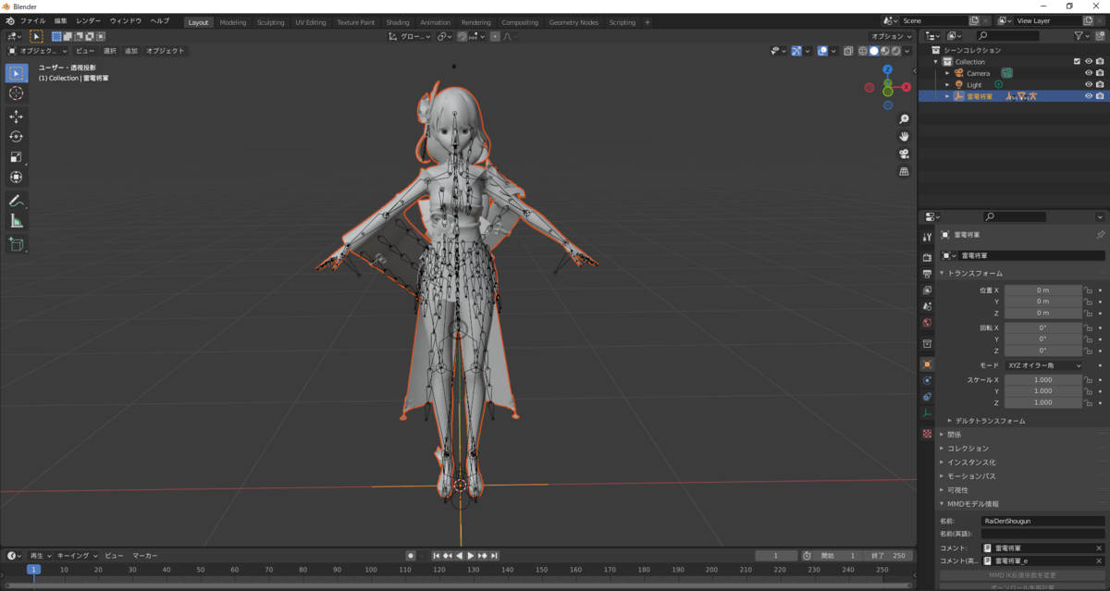Open rotation mode XYZ オイラー角 dropdown
Image resolution: width=1110 pixels, height=591 pixels.
point(1044,365)
